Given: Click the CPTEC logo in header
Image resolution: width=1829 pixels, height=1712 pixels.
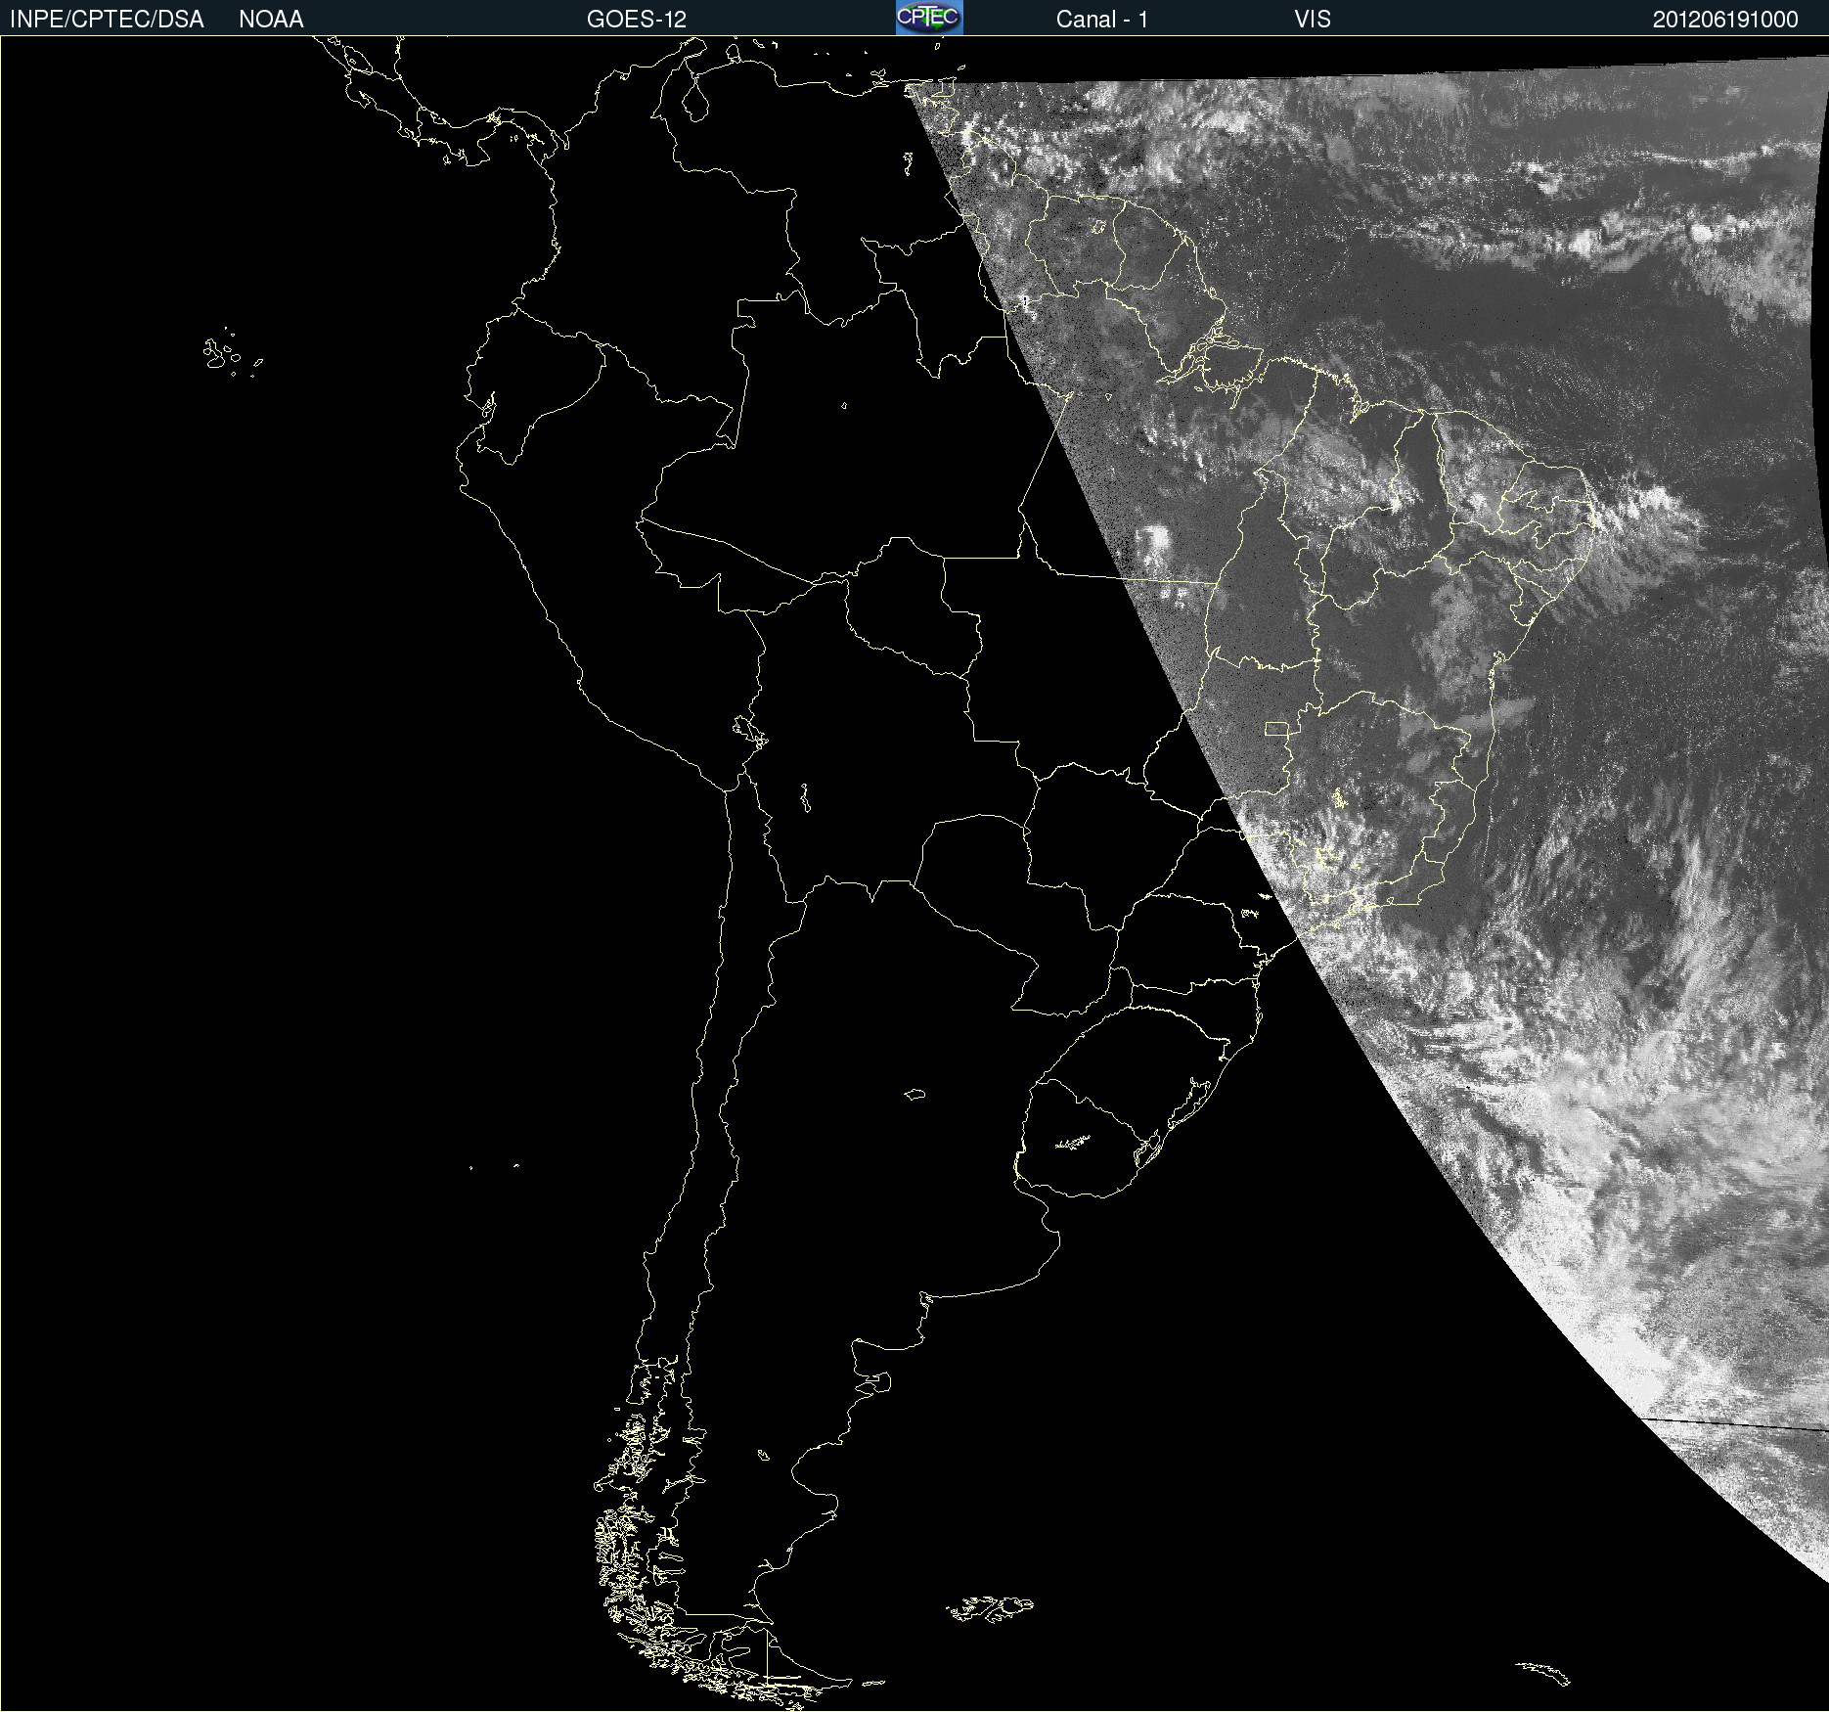Looking at the screenshot, I should [x=929, y=18].
